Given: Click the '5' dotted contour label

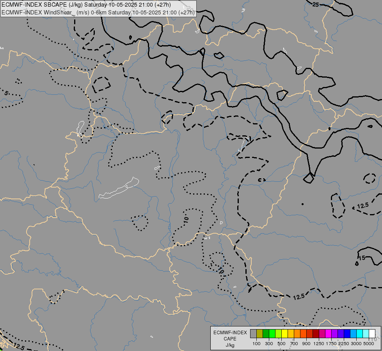Looking at the screenshot, I should click(6, 93).
